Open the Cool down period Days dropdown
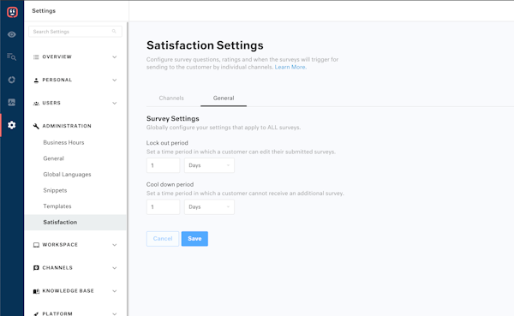 tap(209, 207)
